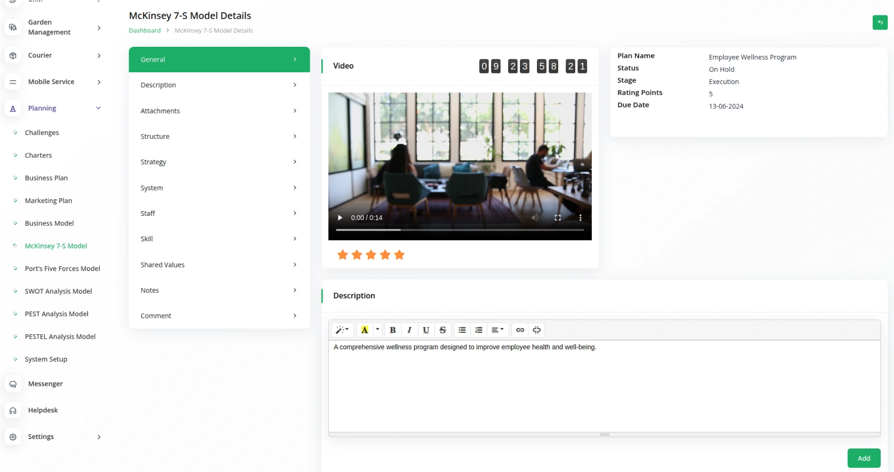Screen dimensions: 894x472
Task: Insert an unordered bullet list
Action: coord(462,330)
